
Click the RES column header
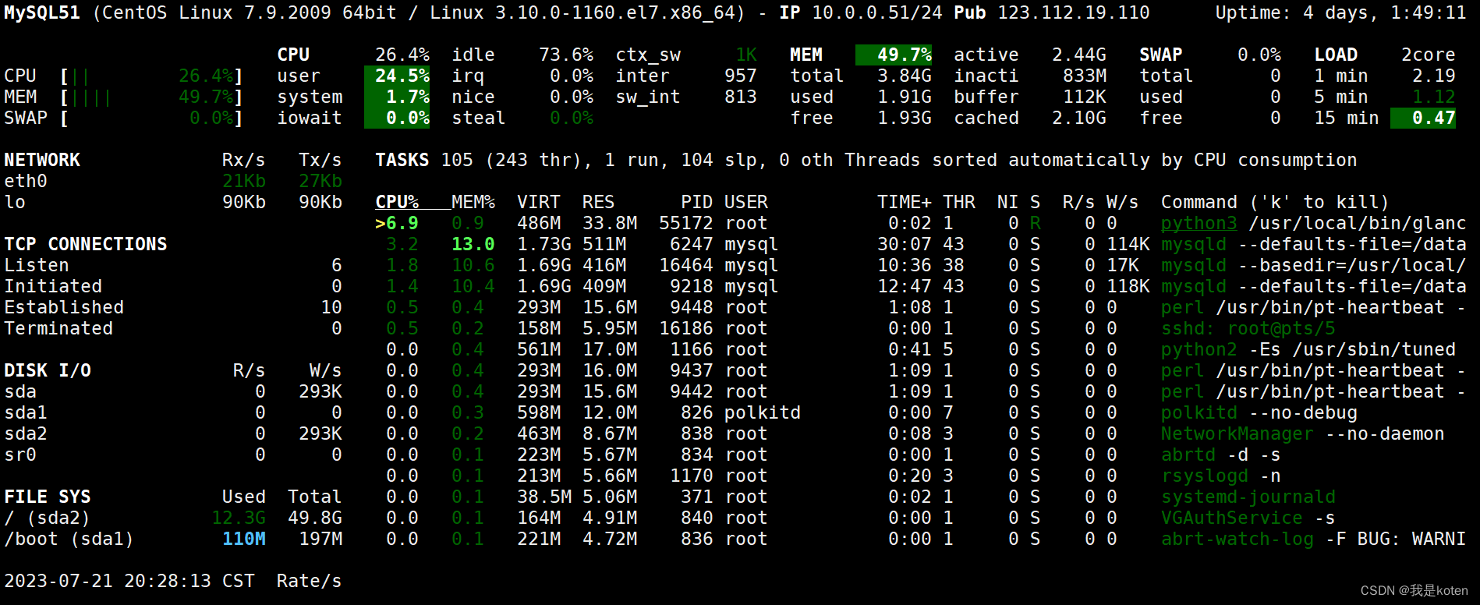pyautogui.click(x=598, y=202)
